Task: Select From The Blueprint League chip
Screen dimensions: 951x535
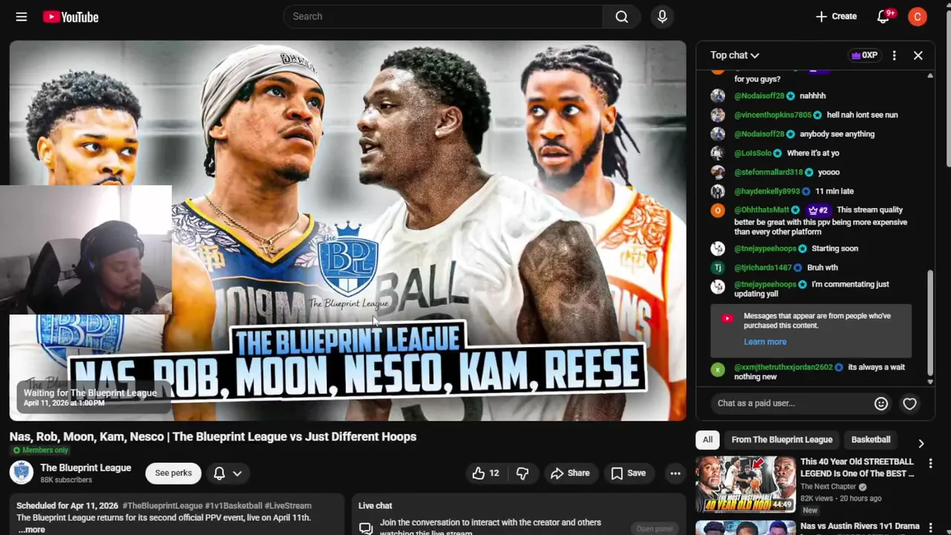Action: (782, 440)
